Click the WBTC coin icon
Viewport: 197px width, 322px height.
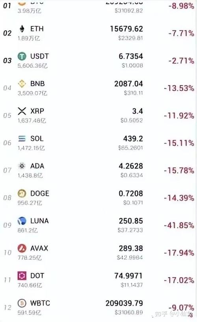tap(22, 303)
